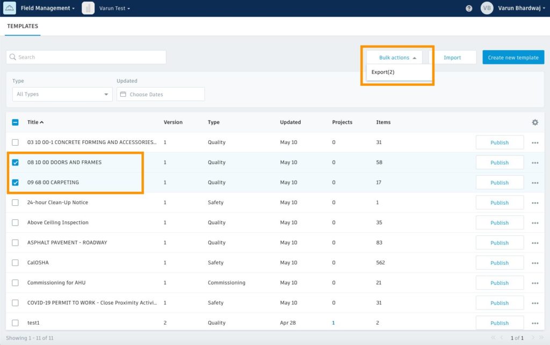This screenshot has height=345, width=550.
Task: Open the All Types filter dropdown
Action: click(x=62, y=94)
